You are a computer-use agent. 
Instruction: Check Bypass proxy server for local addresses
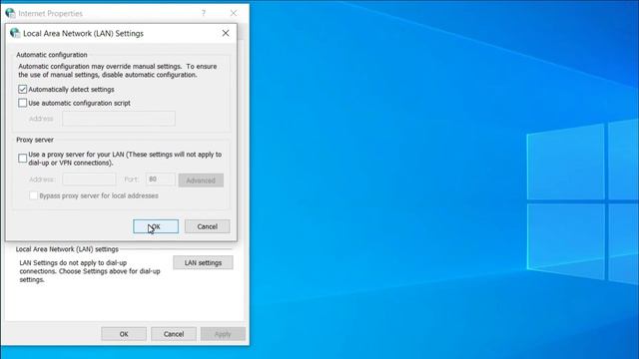(x=33, y=195)
